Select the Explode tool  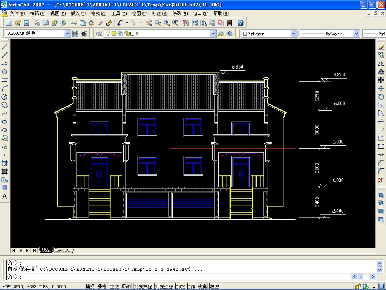[381, 180]
